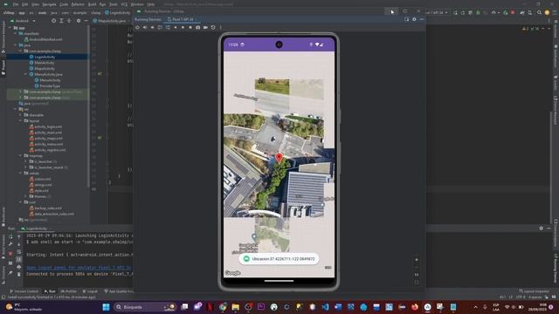Select opened file target icon in Project panel
This screenshot has height=314, width=559.
[53, 21]
